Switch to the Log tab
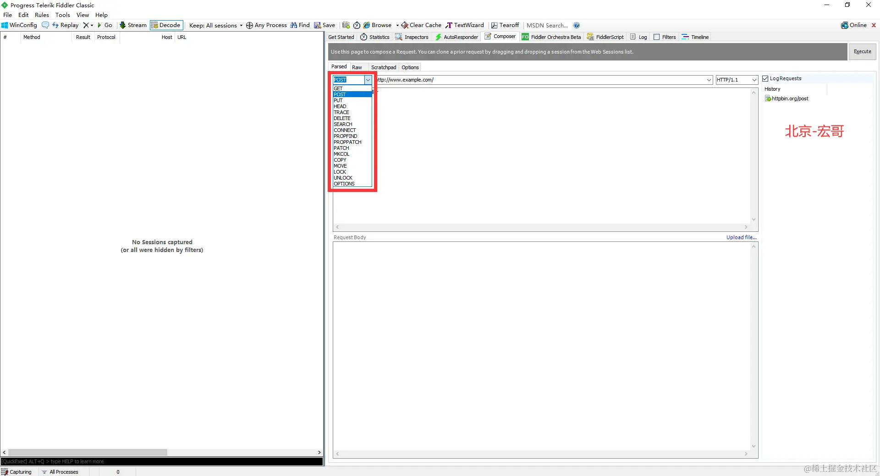 point(638,37)
